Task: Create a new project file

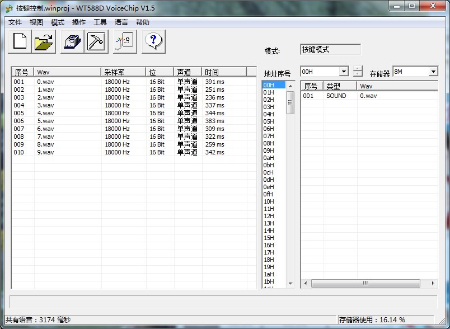Action: (x=19, y=41)
